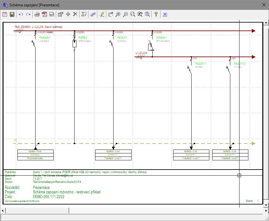The width and height of the screenshot is (269, 221).
Task: Activate the highlighter pencil tool
Action: click(x=102, y=14)
